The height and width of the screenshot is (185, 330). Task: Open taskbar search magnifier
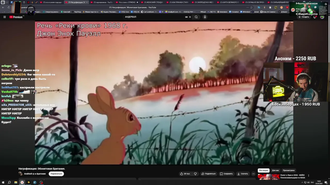(x=9, y=182)
